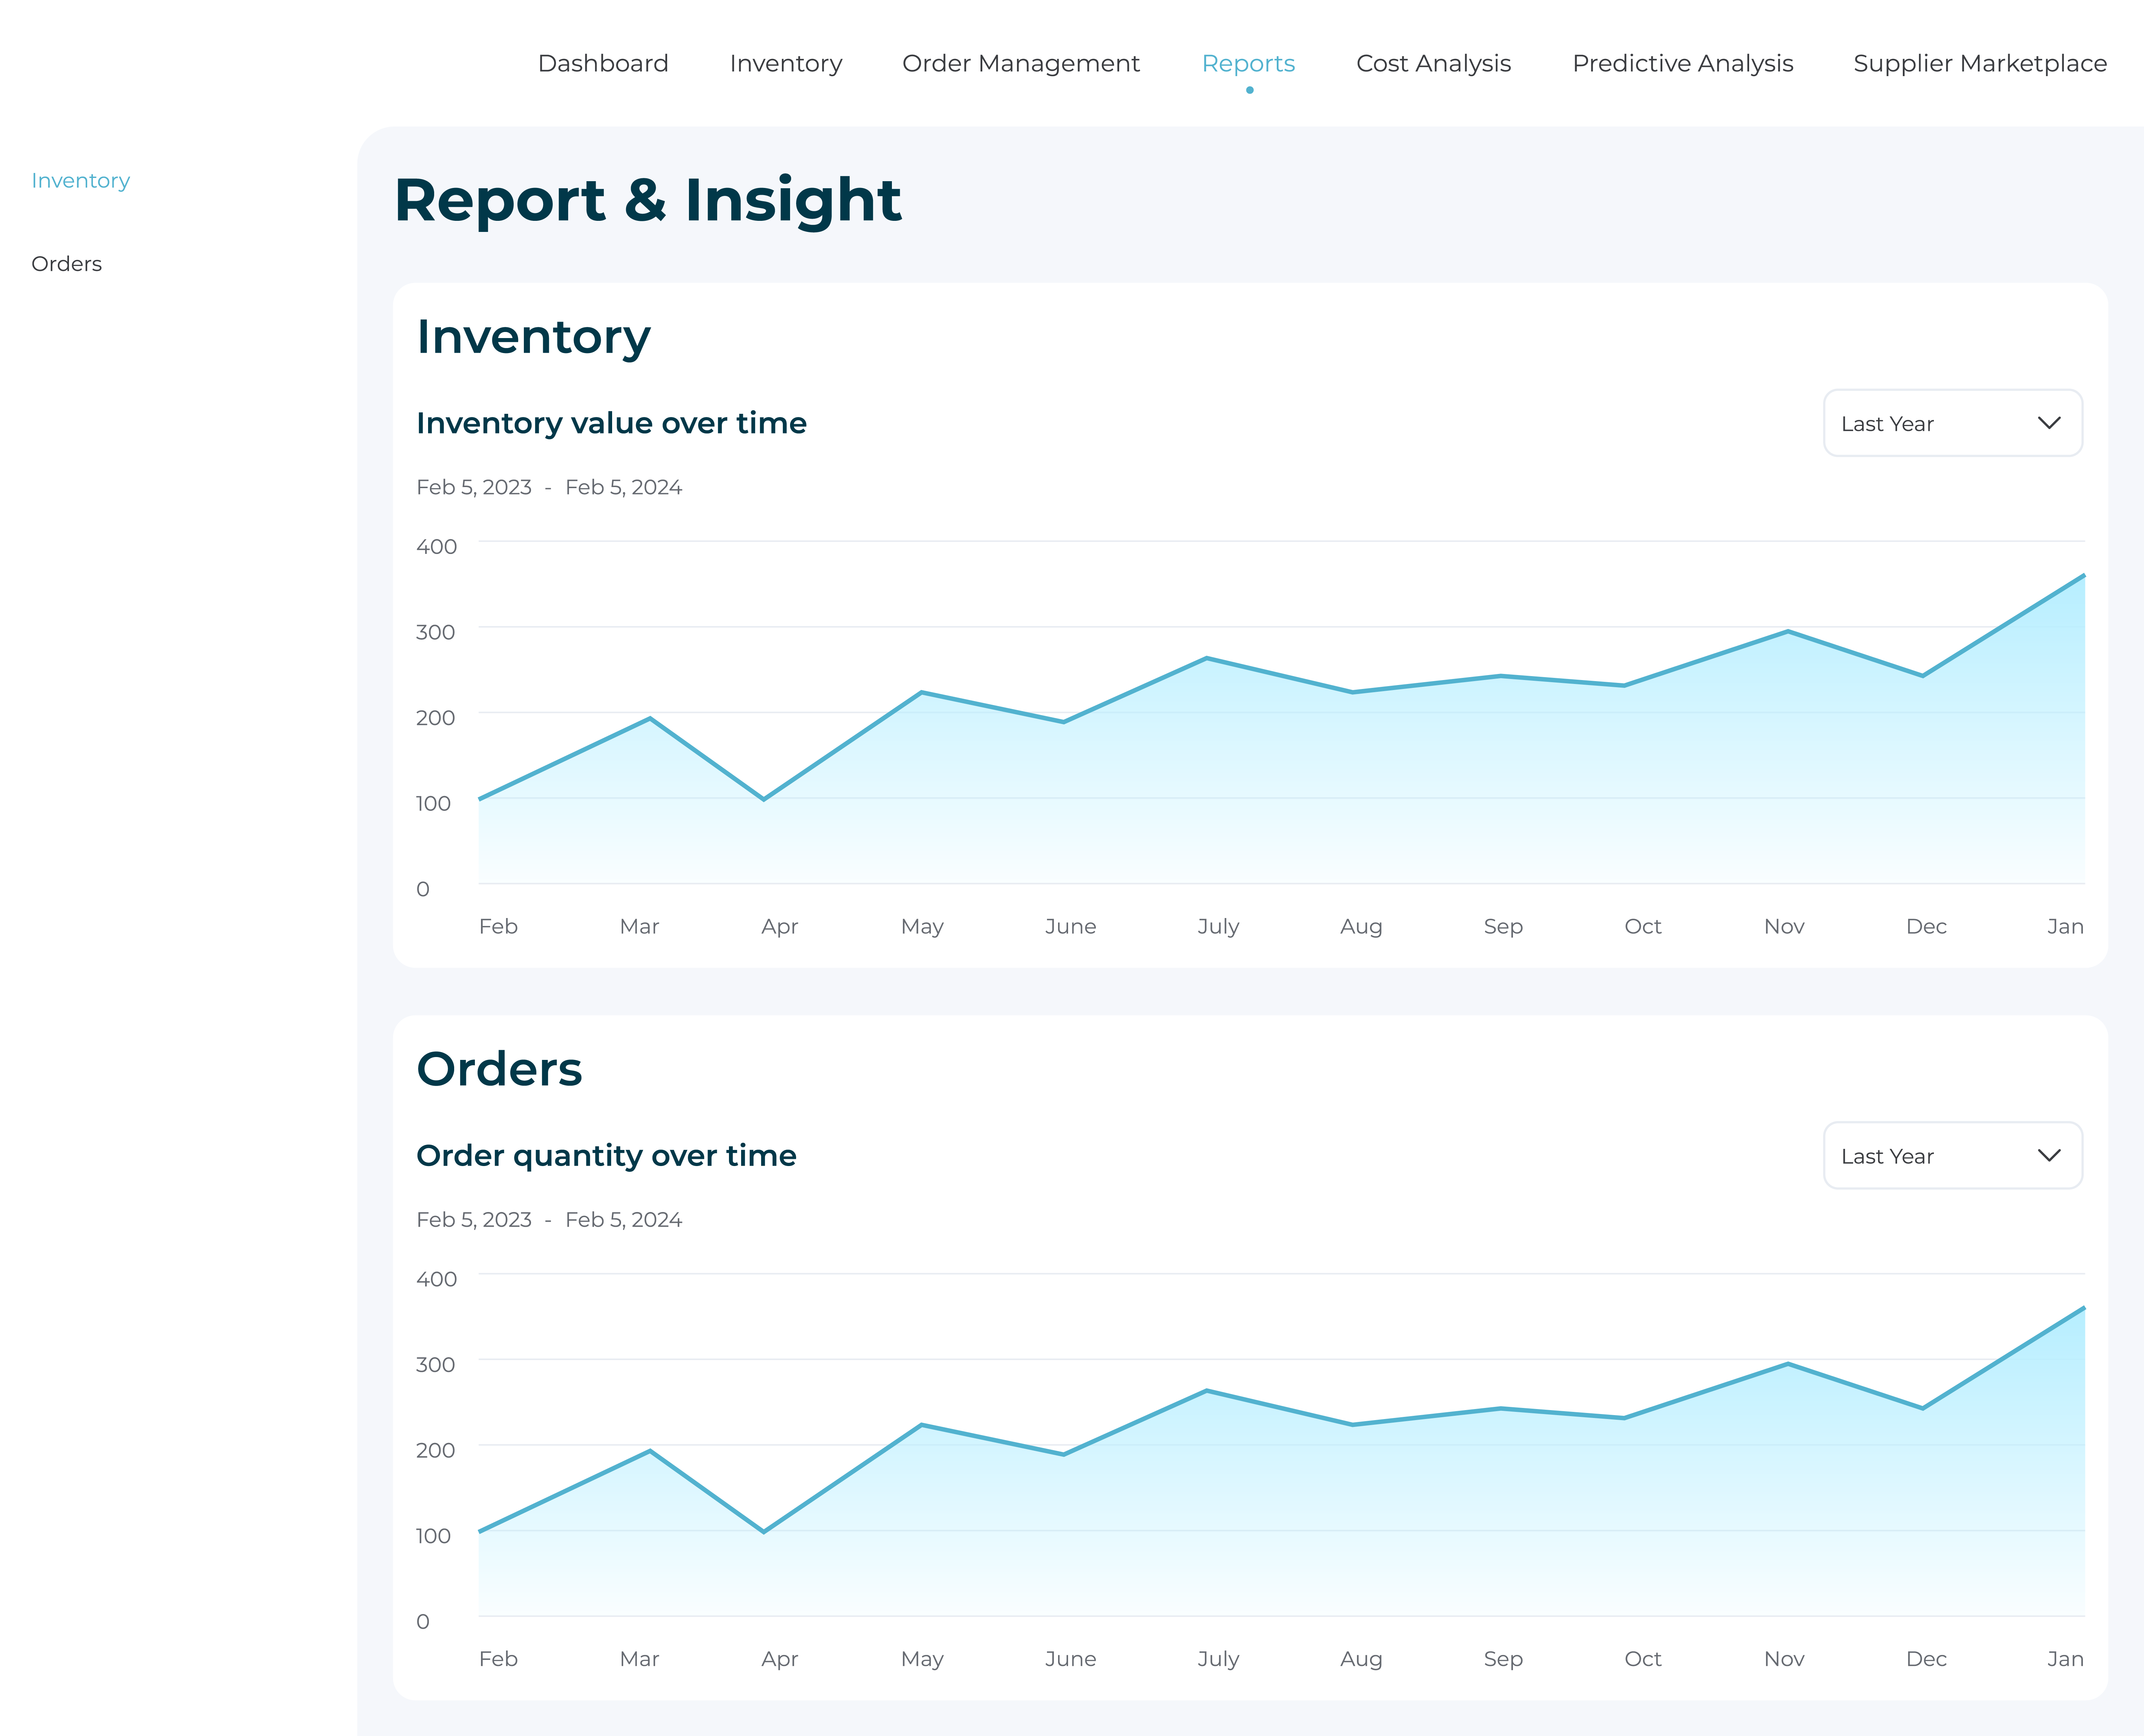Click the Inventory chart date range text
Screen dimensions: 2144x1736
(548, 487)
